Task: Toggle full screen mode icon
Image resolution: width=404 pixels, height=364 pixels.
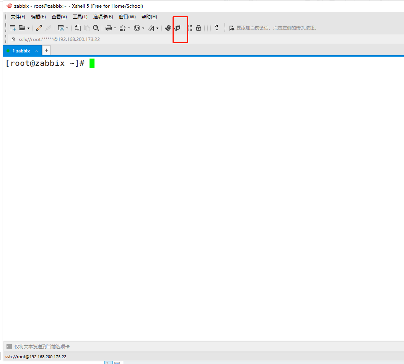Action: [189, 28]
